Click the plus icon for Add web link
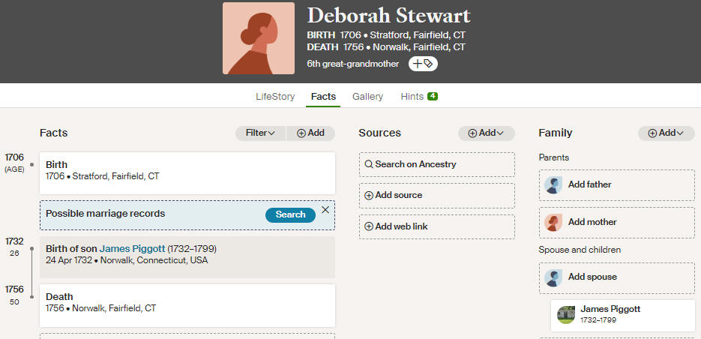 [x=369, y=226]
